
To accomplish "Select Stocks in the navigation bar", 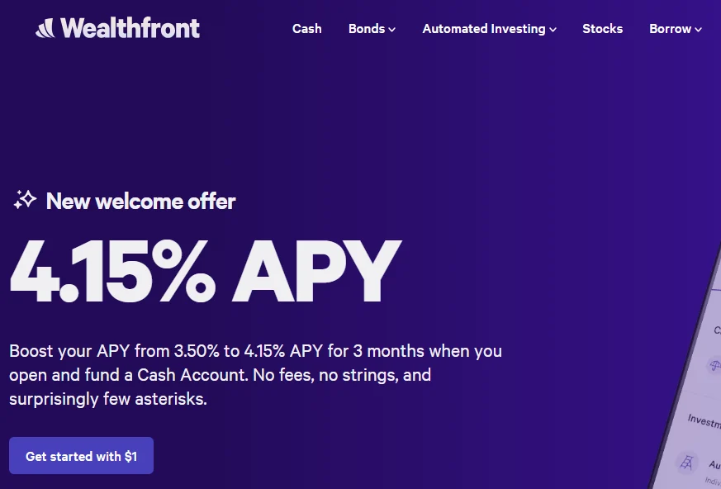I will [x=602, y=28].
